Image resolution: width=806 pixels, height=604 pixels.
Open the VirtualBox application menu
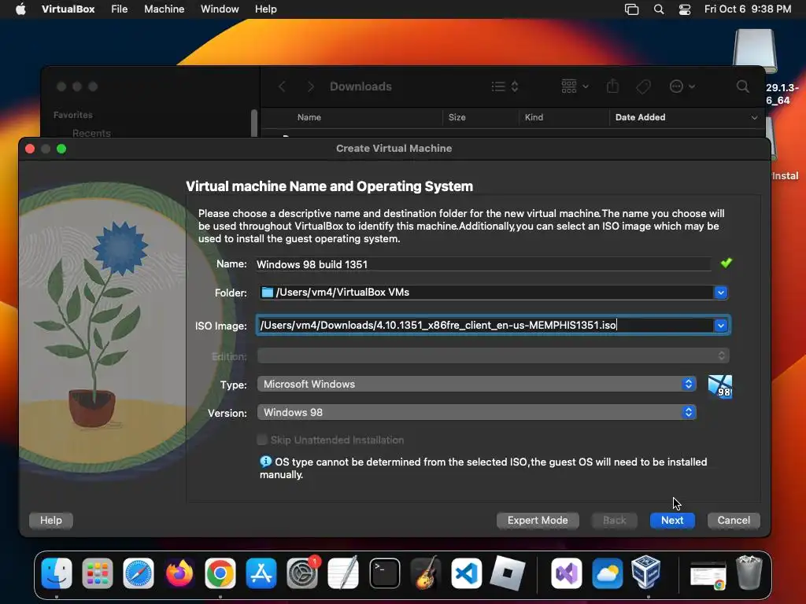[68, 9]
